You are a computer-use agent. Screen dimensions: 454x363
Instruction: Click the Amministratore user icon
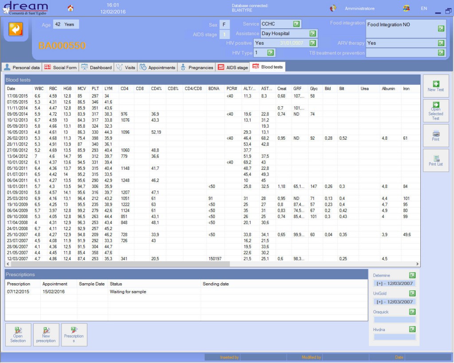coord(332,8)
